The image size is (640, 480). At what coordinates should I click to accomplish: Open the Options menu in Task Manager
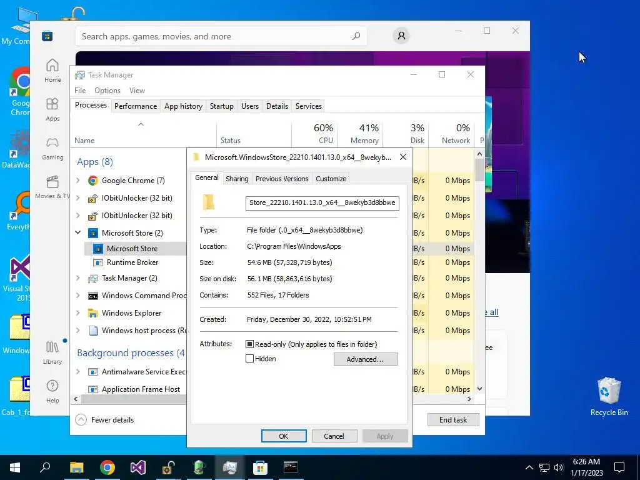107,91
